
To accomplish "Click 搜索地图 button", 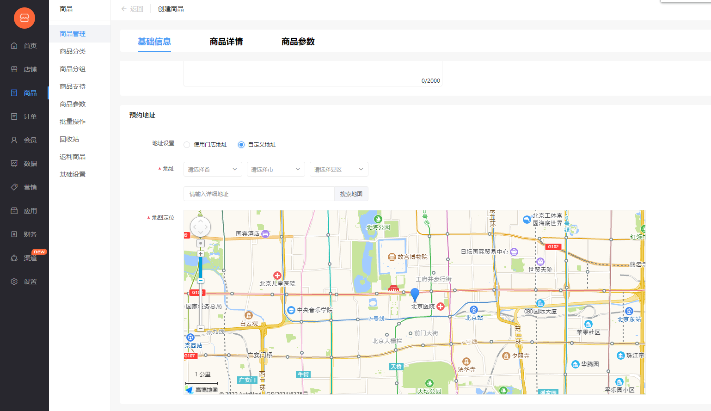I will coord(351,194).
